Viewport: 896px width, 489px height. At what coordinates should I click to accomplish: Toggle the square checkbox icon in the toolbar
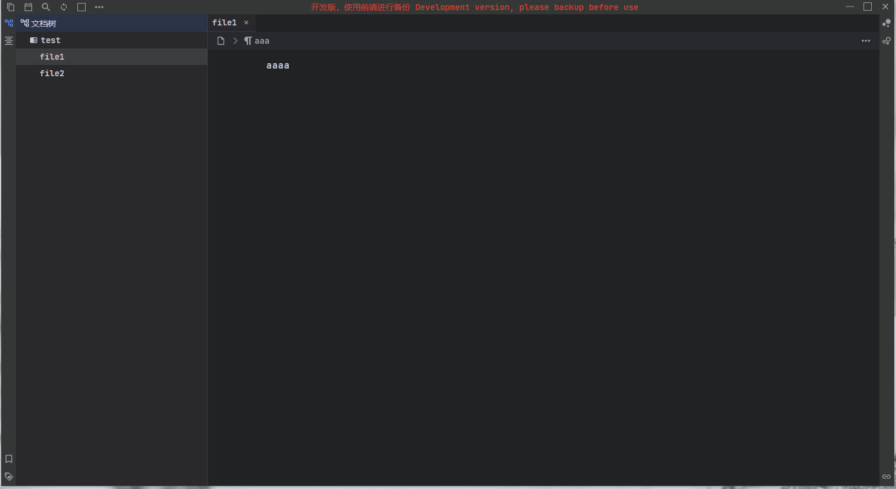[81, 6]
